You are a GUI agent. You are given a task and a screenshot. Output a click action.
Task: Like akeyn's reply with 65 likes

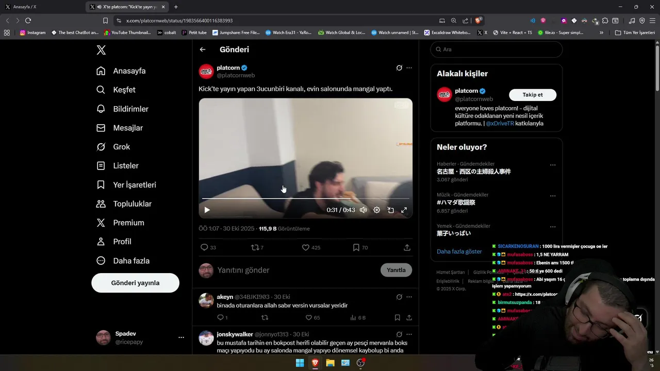click(x=308, y=318)
